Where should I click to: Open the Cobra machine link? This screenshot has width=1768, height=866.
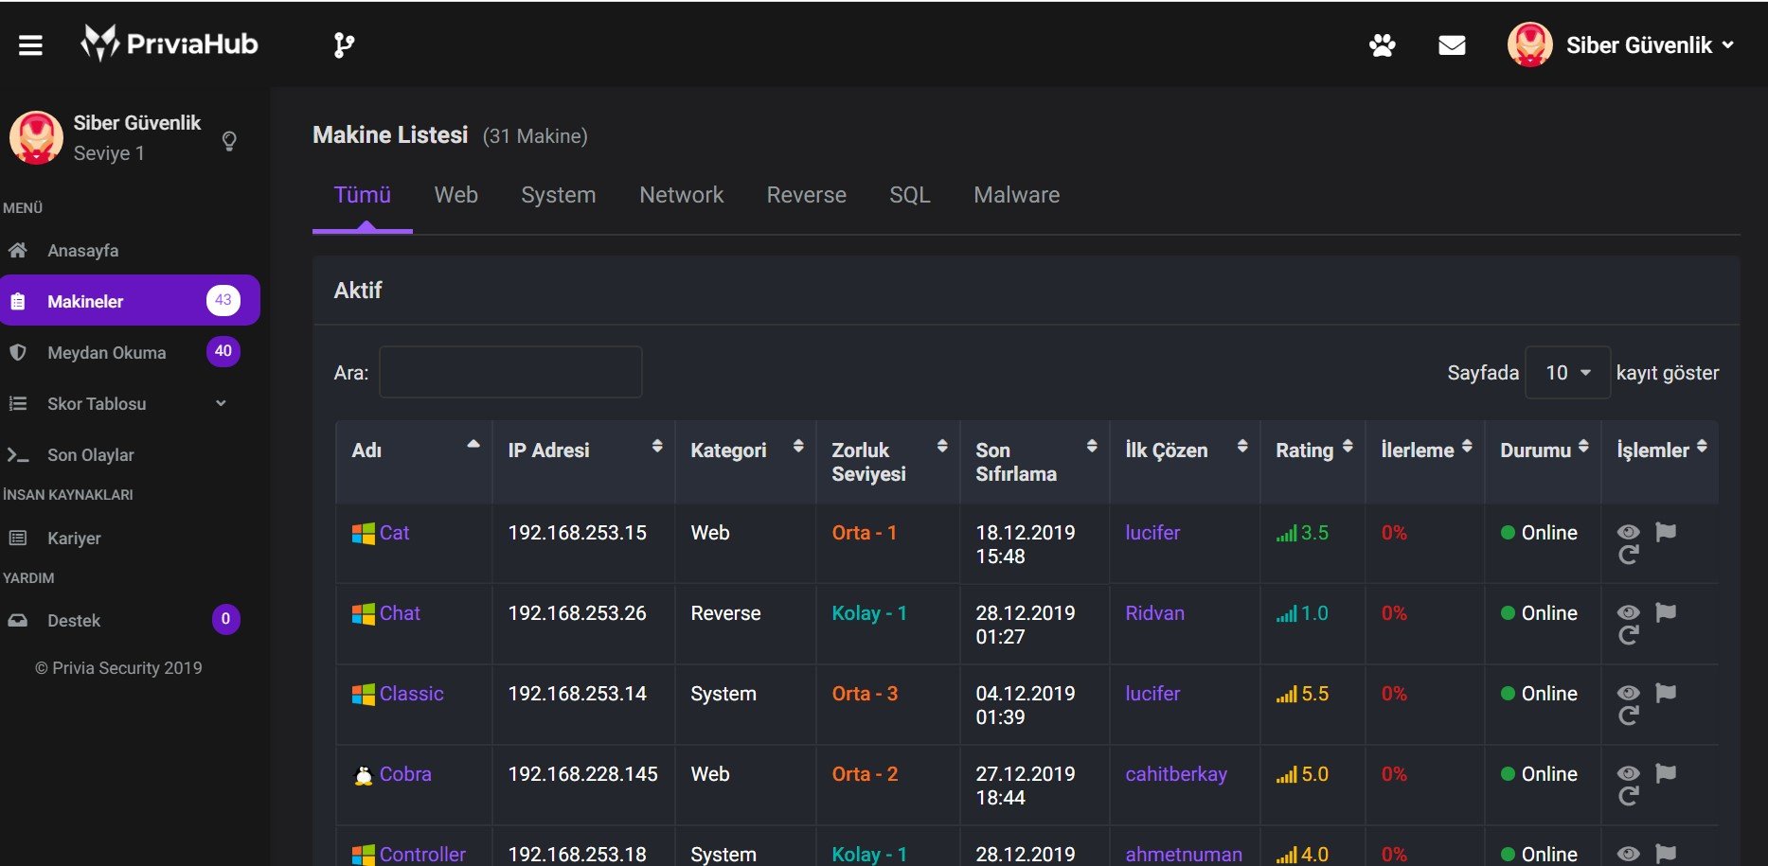(405, 774)
